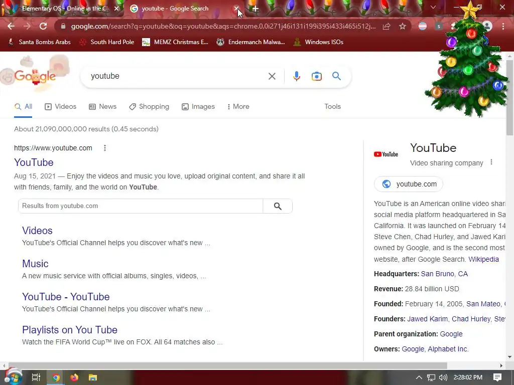Start voice search with the microphone
Screen dimensions: 514x385
point(296,76)
